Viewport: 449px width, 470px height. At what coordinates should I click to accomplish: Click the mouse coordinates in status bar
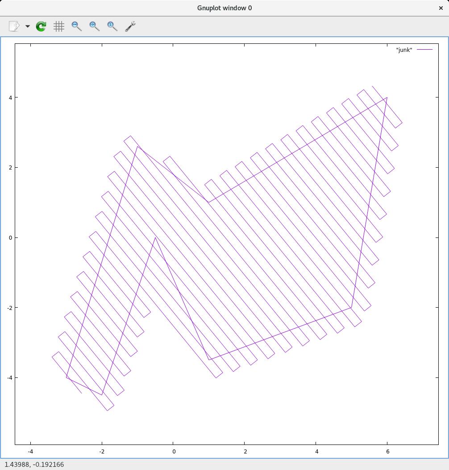tap(34, 464)
